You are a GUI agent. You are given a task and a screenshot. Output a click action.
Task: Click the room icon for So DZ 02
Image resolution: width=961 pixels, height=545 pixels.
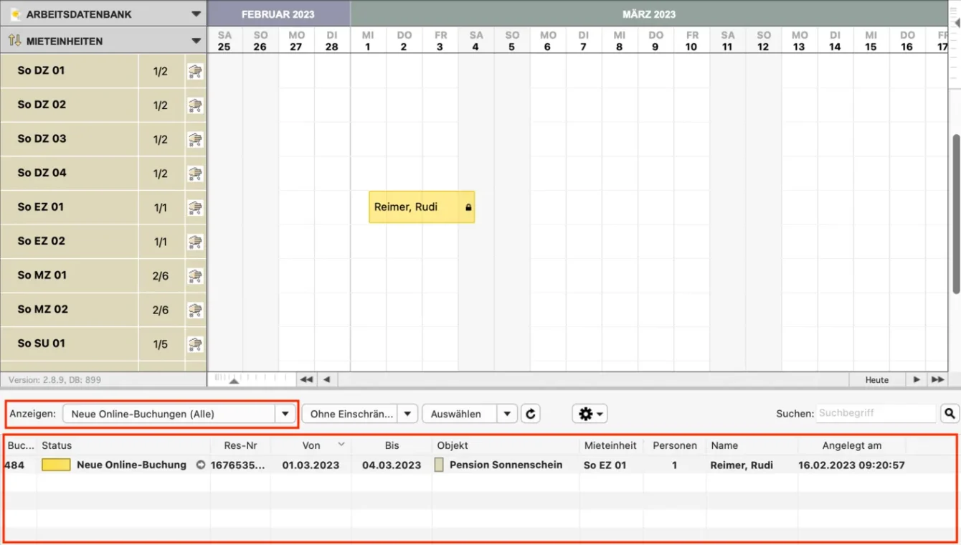pyautogui.click(x=195, y=105)
